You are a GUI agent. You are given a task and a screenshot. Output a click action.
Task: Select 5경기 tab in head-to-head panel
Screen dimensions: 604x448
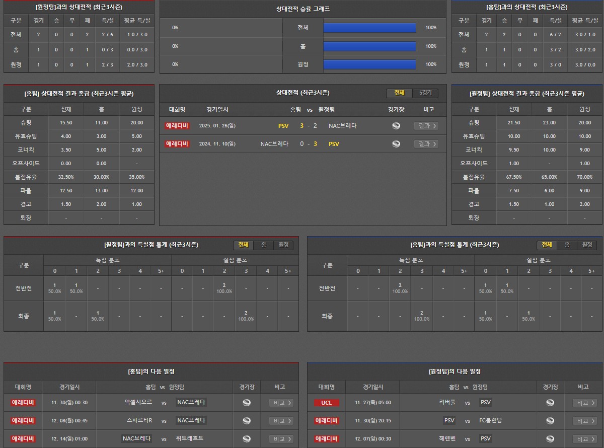coord(425,93)
